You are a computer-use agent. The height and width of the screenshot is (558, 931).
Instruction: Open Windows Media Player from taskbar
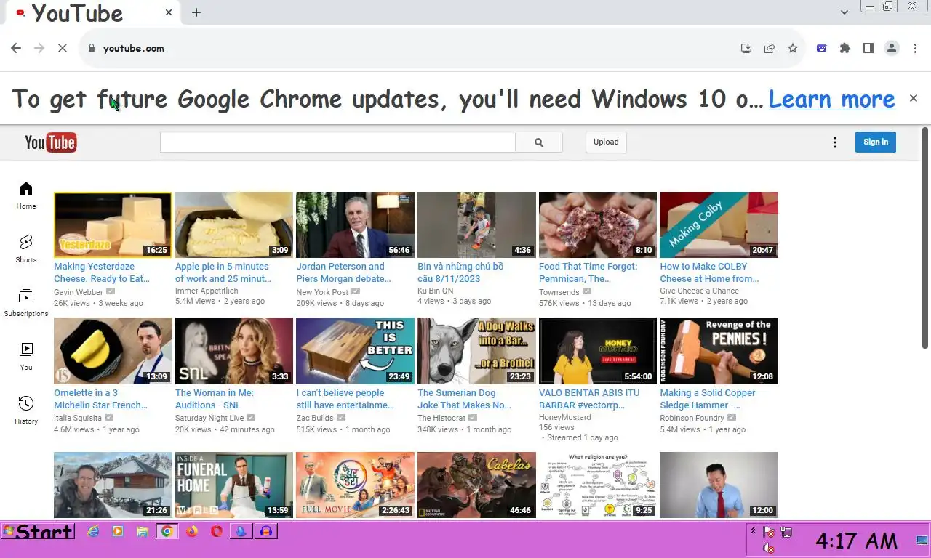tap(118, 531)
